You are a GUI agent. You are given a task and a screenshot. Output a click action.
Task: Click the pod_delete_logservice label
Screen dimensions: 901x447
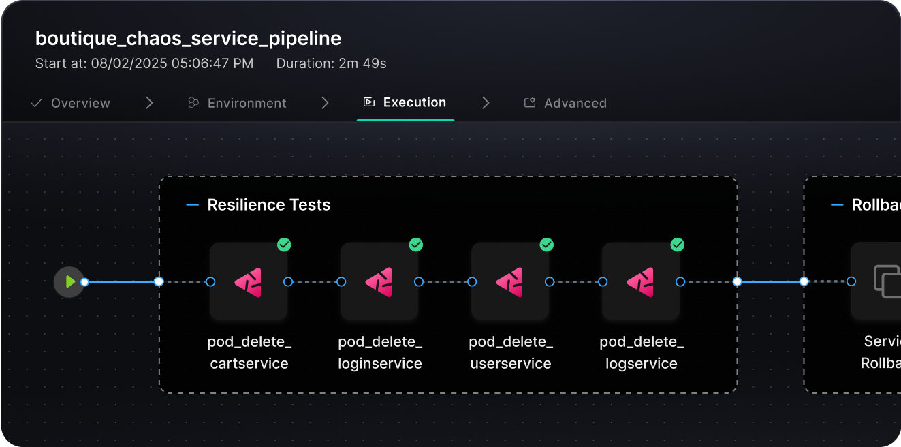pos(642,353)
